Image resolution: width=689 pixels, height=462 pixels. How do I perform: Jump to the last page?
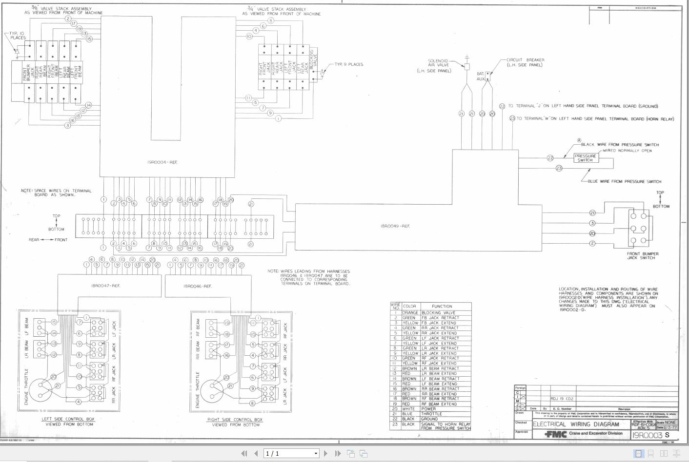(x=337, y=453)
